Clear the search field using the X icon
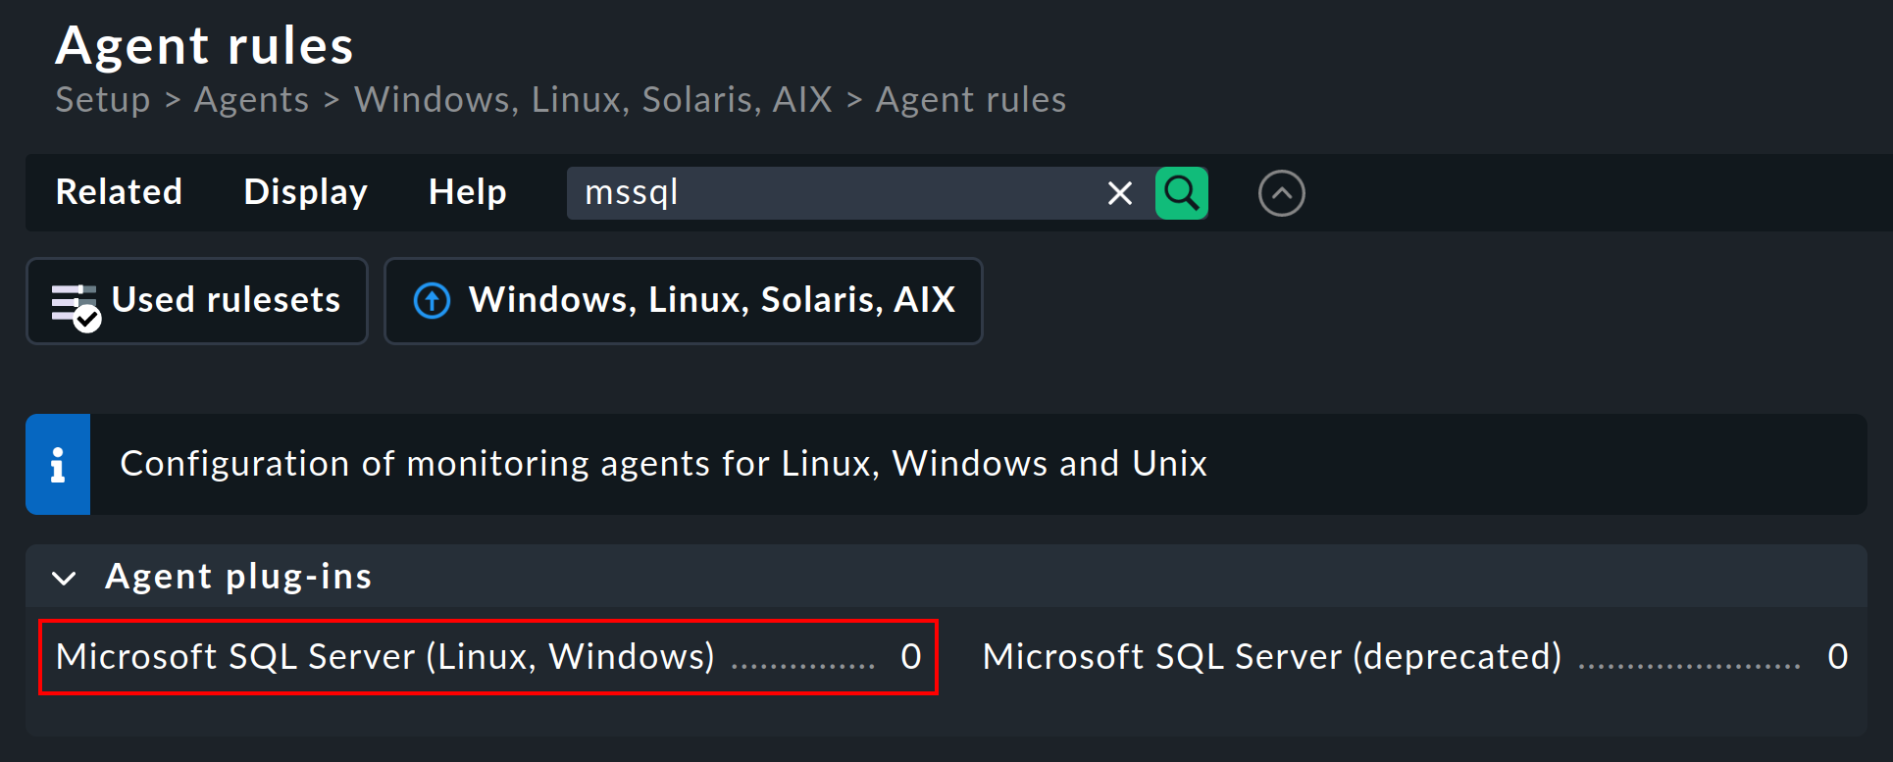Viewport: 1893px width, 762px height. coord(1119,193)
